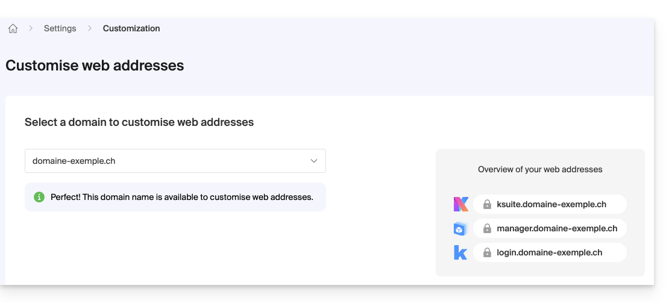Click the kSuite logo icon
This screenshot has height=303, width=672.
[460, 204]
